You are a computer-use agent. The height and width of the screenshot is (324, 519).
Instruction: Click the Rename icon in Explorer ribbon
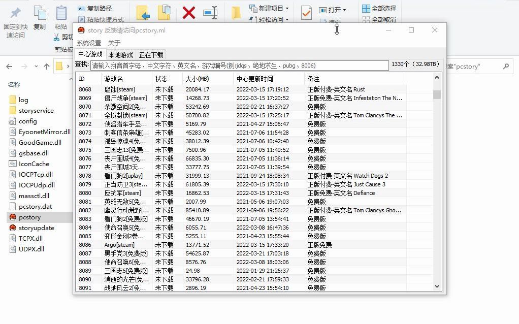[211, 13]
